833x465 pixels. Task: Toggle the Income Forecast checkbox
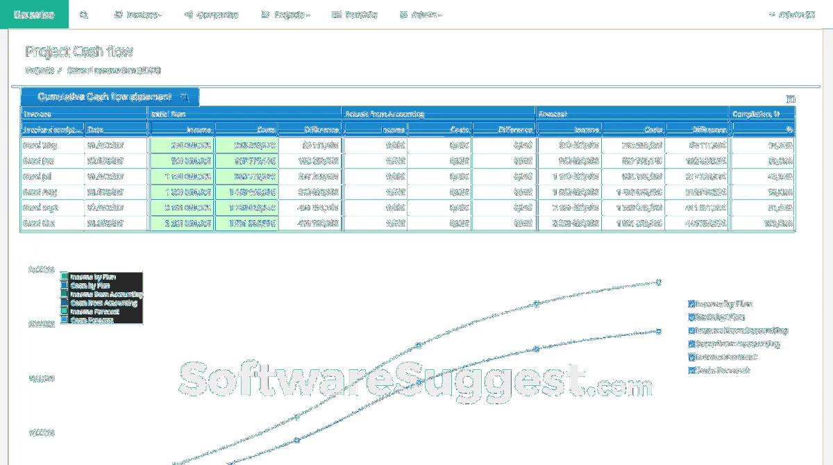tap(691, 357)
